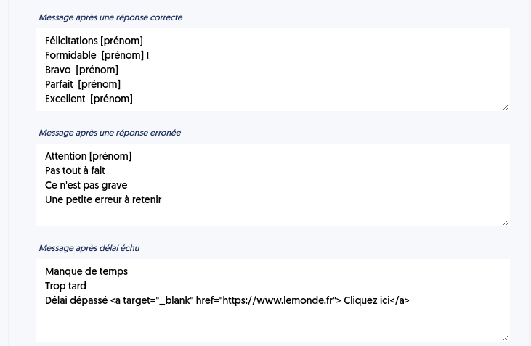Place cursor on 'Formidable [prénom] !' line

[97, 55]
